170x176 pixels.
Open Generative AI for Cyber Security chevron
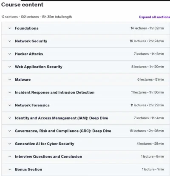[x=10, y=144]
